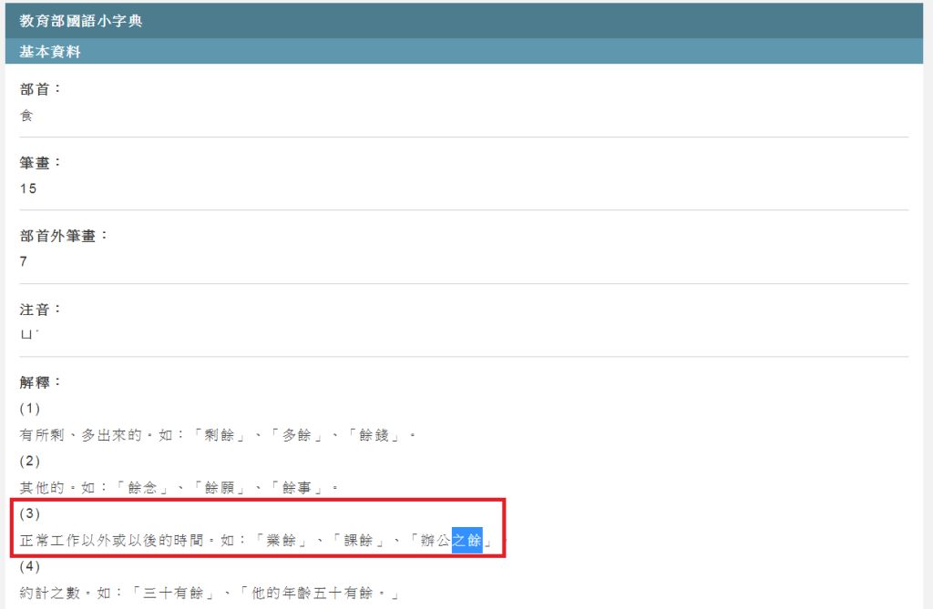Click the 教育部國語小字典 header title
Screen dimensions: 933x609
81,21
